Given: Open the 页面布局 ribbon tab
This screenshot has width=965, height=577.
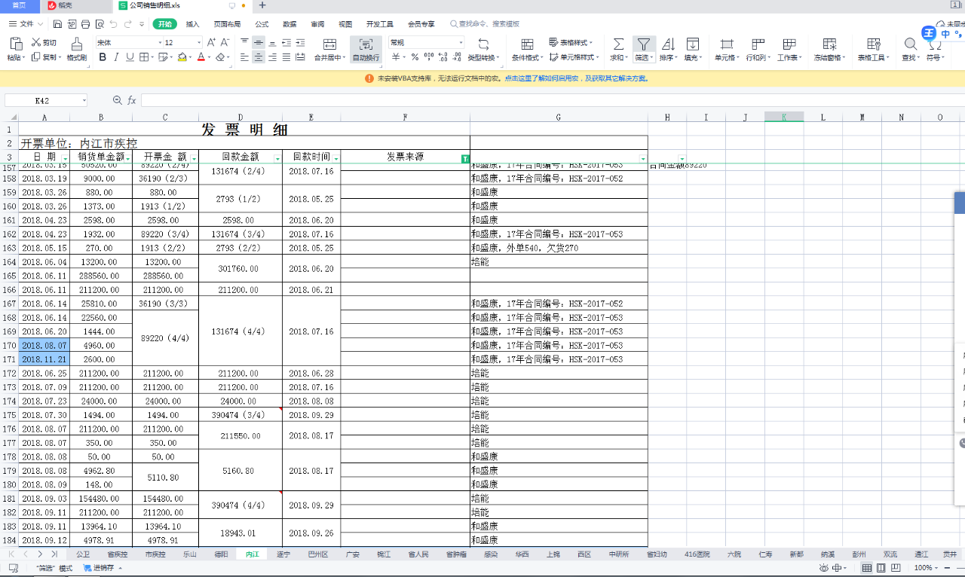Looking at the screenshot, I should 227,24.
